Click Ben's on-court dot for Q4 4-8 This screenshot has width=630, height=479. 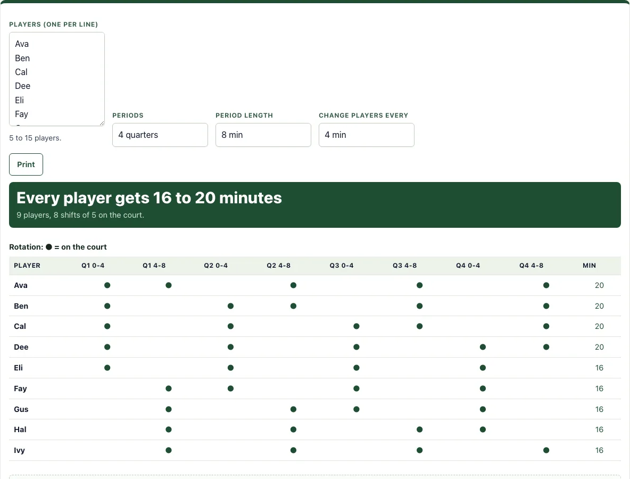pos(546,306)
